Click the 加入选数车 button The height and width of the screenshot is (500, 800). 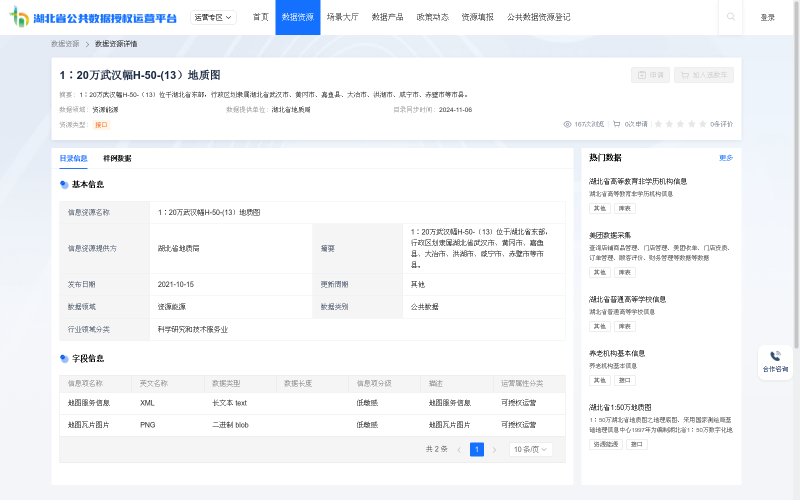(703, 75)
